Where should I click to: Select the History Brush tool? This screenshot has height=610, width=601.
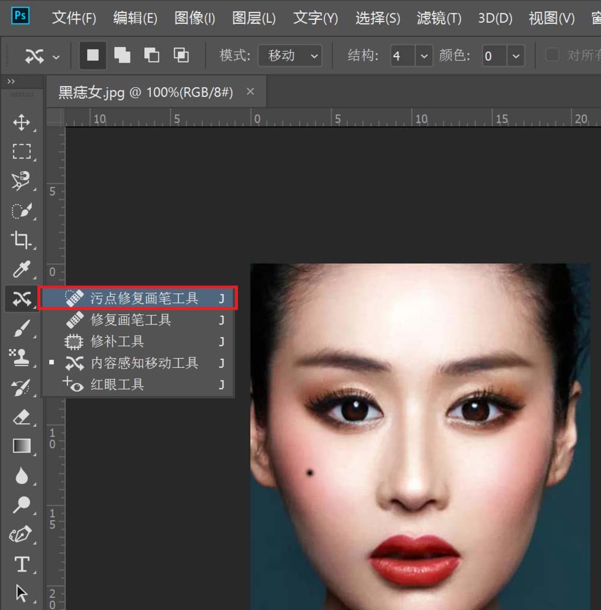20,387
